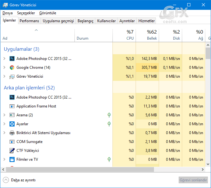Click the CTF Yükleyici pen icon
This screenshot has width=211, height=188.
point(12,151)
